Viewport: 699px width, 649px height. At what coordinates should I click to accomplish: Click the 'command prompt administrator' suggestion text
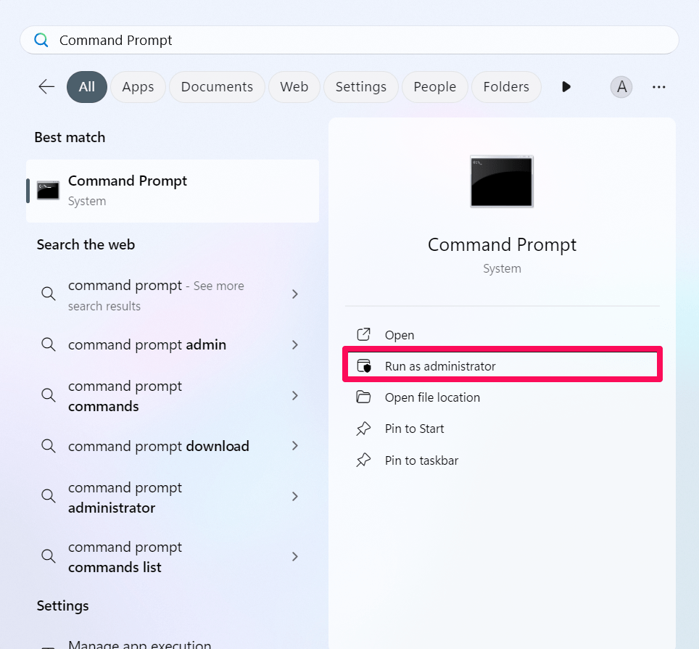[x=125, y=497]
